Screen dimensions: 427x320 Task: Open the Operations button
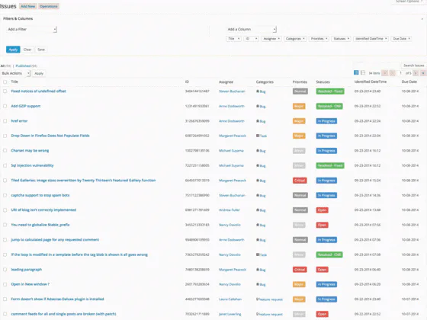(49, 6)
